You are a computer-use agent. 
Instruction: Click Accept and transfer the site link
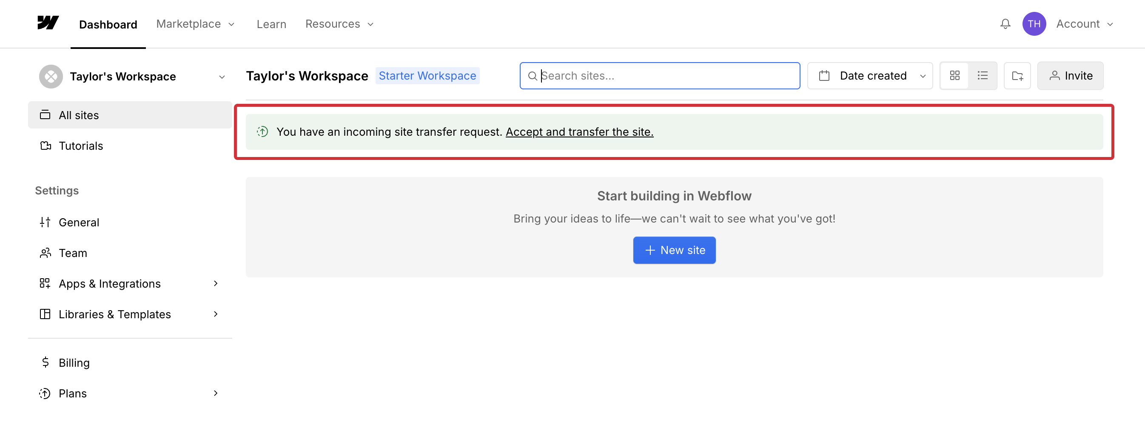click(579, 131)
